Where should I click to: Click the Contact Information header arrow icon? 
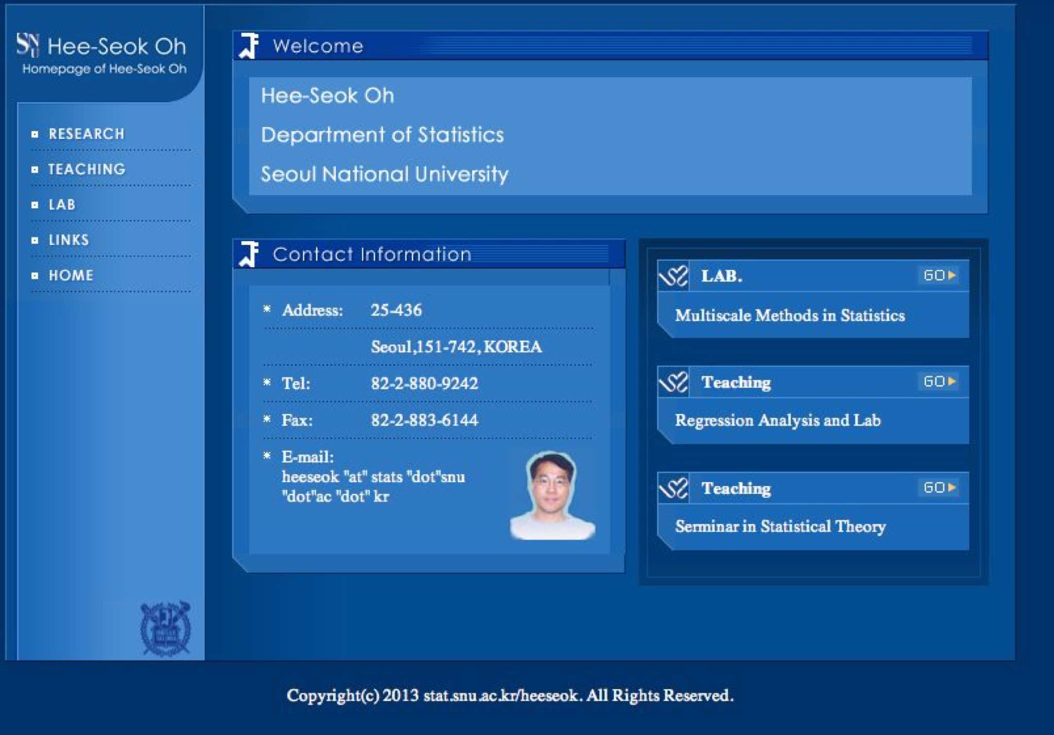(249, 254)
